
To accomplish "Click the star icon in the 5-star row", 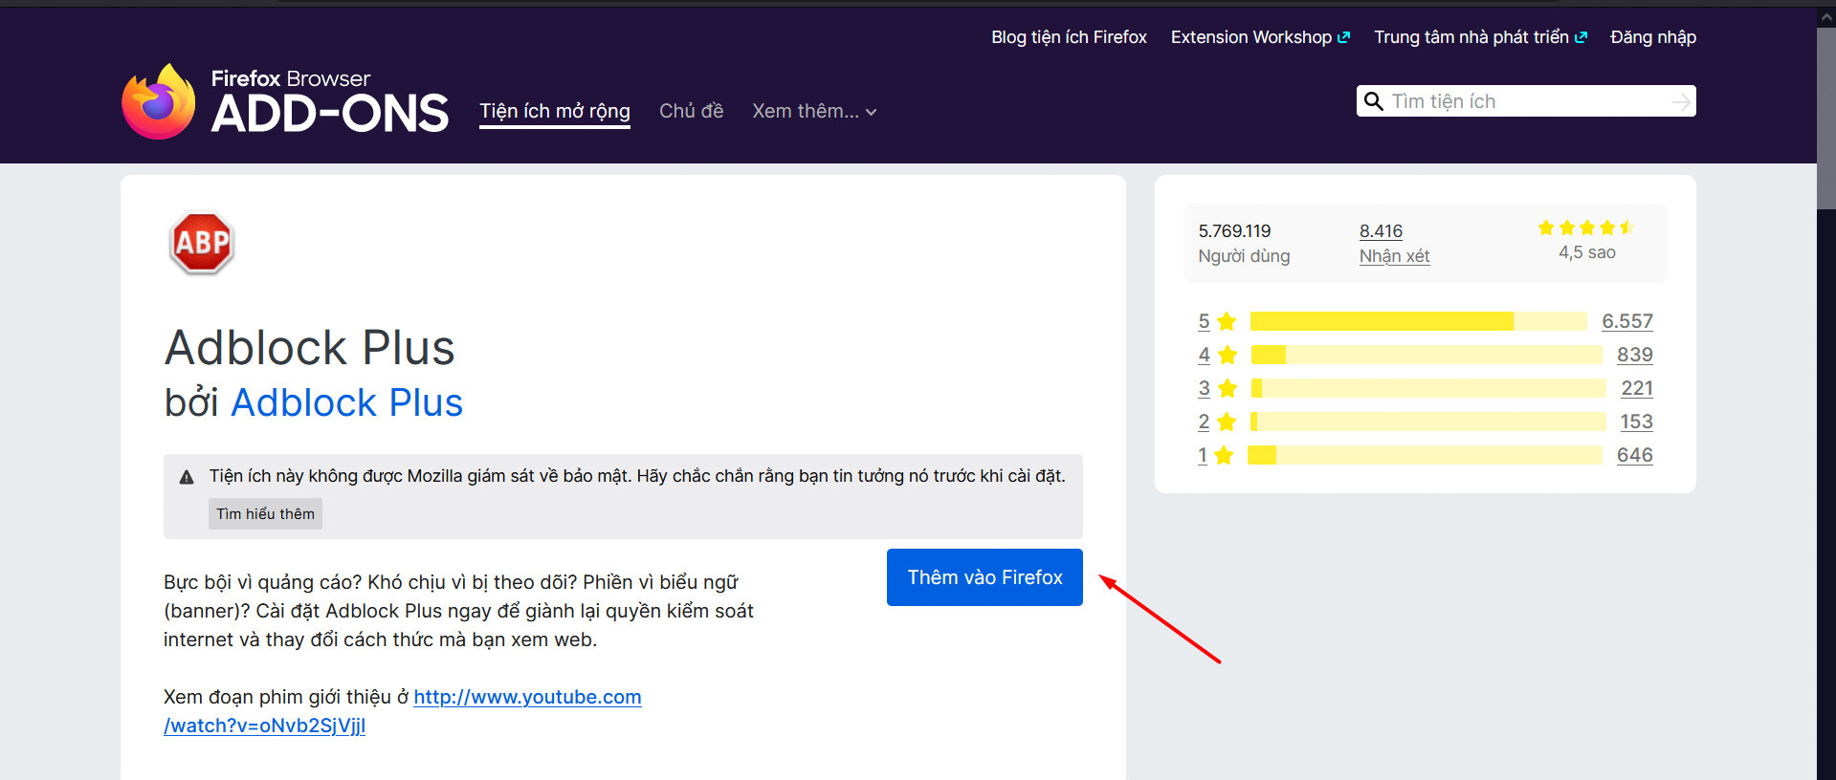I will [1227, 321].
